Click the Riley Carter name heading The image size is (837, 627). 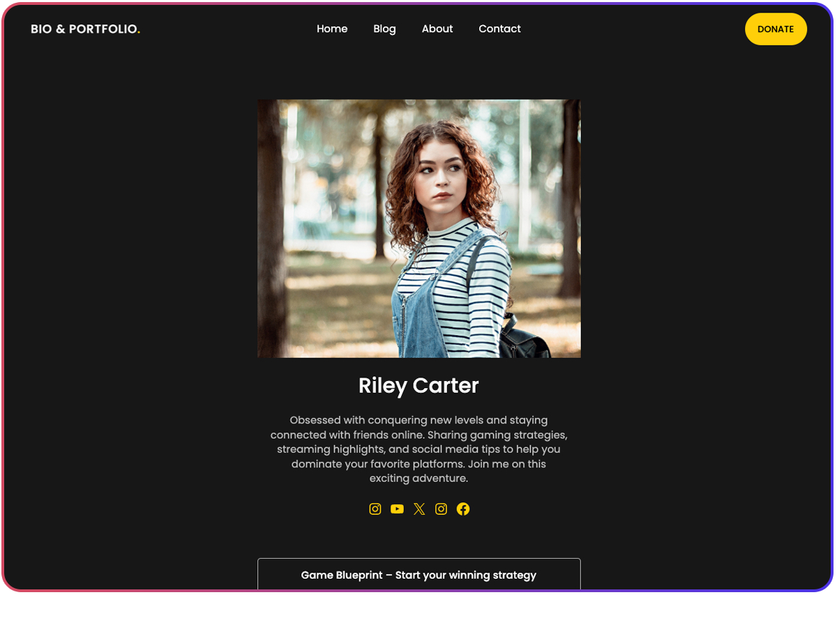(418, 385)
